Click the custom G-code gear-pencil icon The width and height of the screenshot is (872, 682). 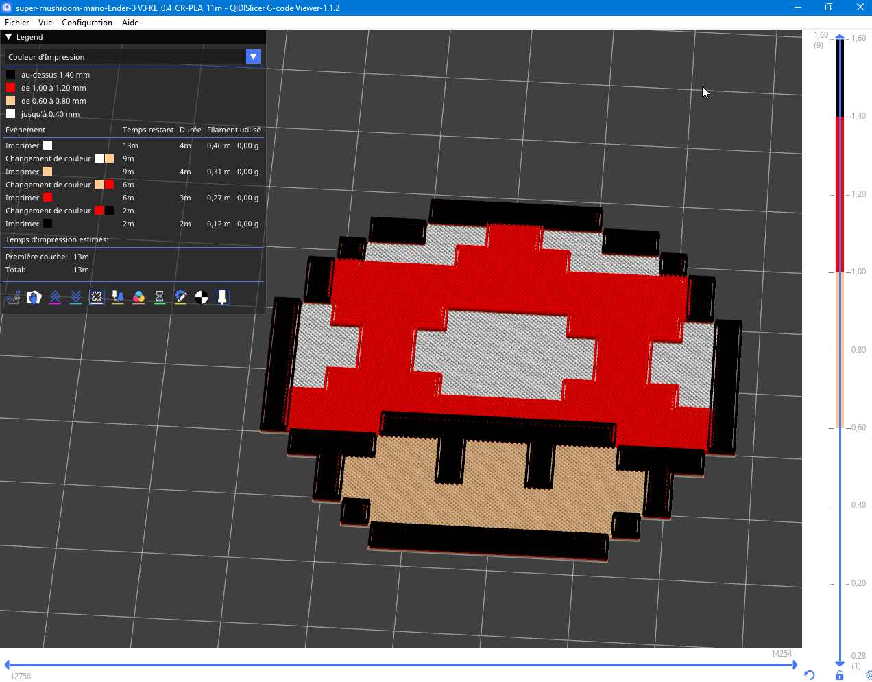coord(180,297)
